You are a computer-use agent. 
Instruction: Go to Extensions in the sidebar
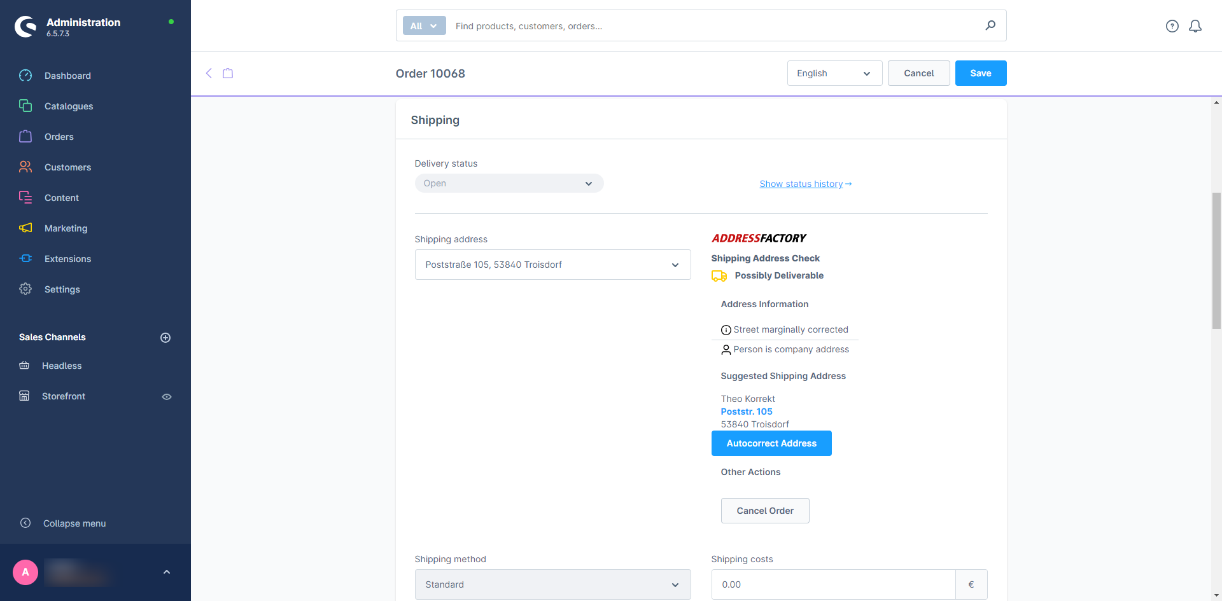tap(67, 259)
